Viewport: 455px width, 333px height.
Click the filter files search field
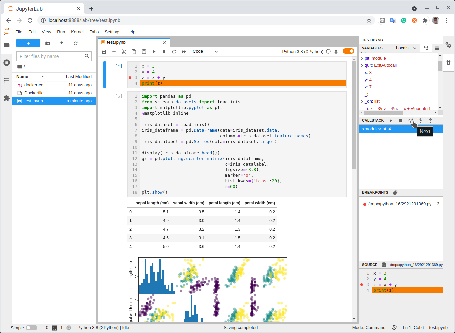(50, 56)
